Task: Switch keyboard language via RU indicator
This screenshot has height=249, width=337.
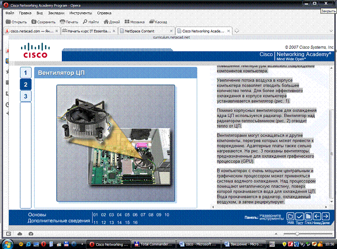Action: [272, 244]
